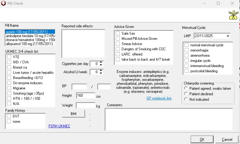Screen dimensions: 240x144
Task: Increase Cigarettes per day value
Action: coord(101,62)
